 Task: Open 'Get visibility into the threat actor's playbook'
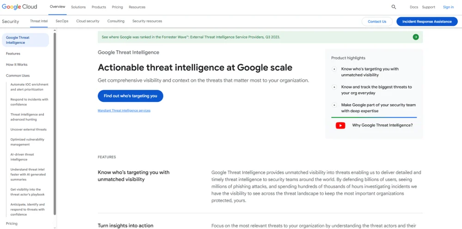(27, 192)
